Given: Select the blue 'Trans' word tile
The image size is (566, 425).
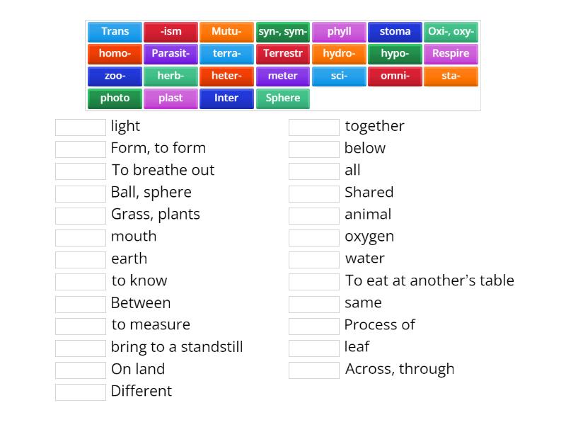Looking at the screenshot, I should (115, 32).
